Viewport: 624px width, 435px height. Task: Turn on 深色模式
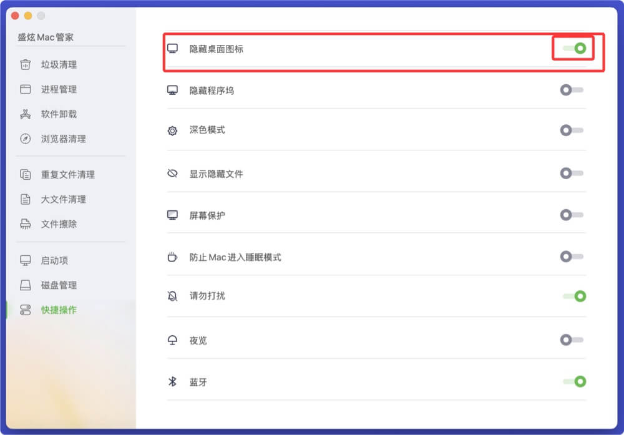572,130
